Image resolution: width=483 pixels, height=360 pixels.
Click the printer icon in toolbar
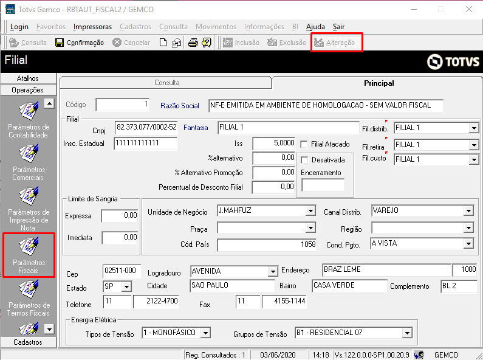click(x=193, y=43)
